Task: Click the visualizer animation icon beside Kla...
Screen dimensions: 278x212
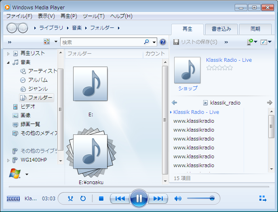Action: 13,199
